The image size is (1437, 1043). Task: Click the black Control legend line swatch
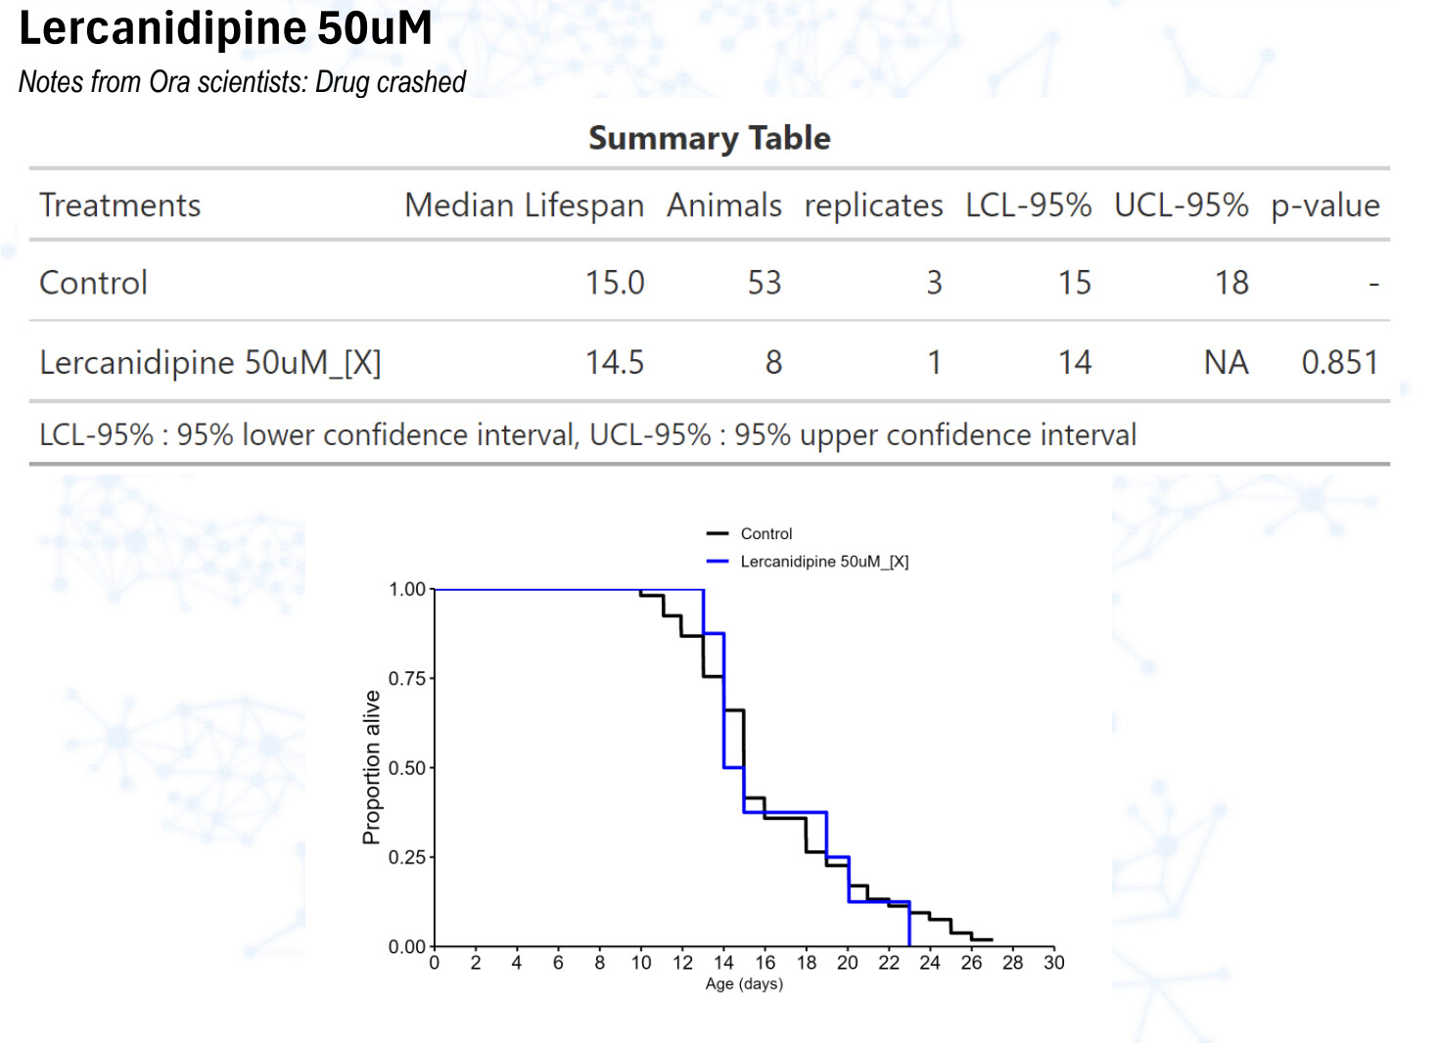point(718,533)
